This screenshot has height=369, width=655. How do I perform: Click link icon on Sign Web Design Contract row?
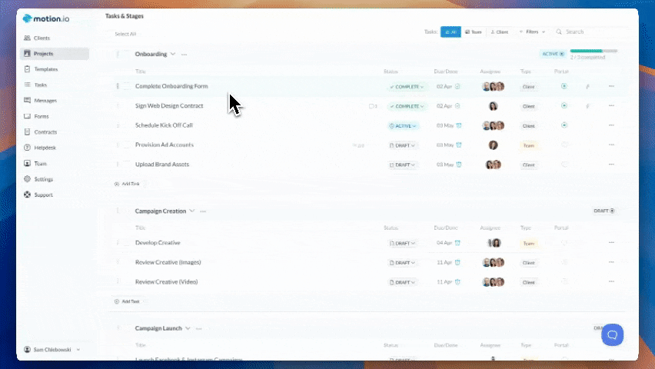588,106
